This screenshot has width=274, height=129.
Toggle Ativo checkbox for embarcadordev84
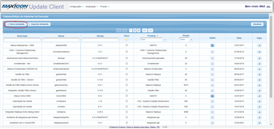click(127, 69)
